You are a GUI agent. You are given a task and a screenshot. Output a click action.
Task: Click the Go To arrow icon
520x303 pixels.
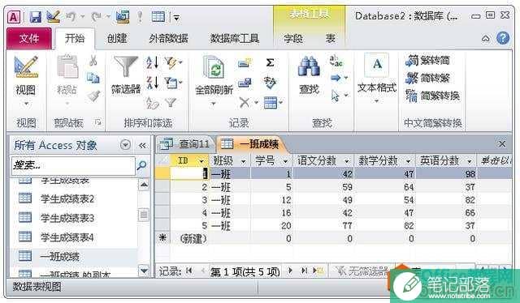coord(336,78)
